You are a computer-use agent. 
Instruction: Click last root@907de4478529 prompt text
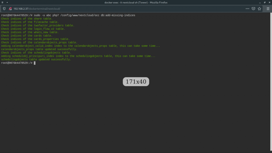[x=17, y=63]
